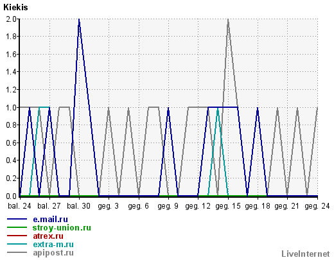334x260 pixels.
Task: Click the Kiekis chart title
Action: [x=15, y=8]
